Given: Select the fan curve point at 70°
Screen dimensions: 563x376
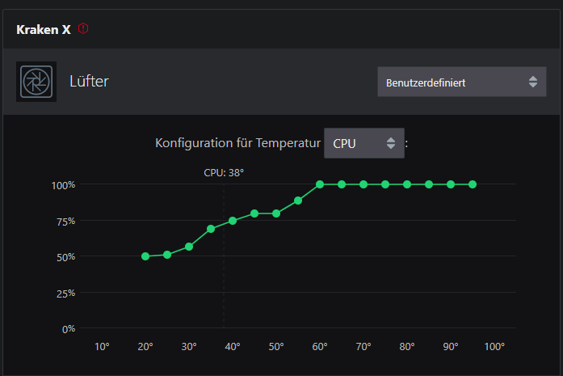Looking at the screenshot, I should pos(363,184).
